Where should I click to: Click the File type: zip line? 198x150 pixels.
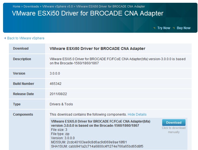[x=60, y=134]
